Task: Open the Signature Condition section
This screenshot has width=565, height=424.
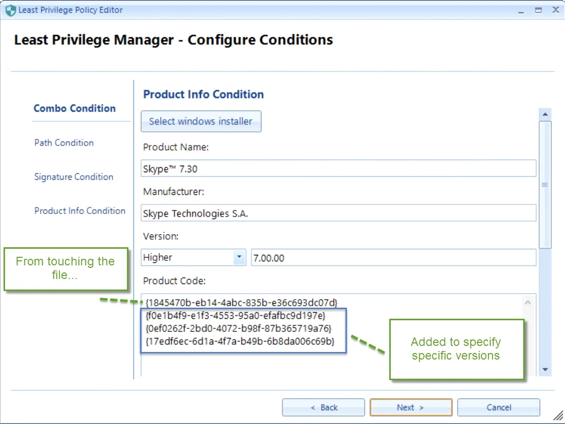Action: coord(74,177)
